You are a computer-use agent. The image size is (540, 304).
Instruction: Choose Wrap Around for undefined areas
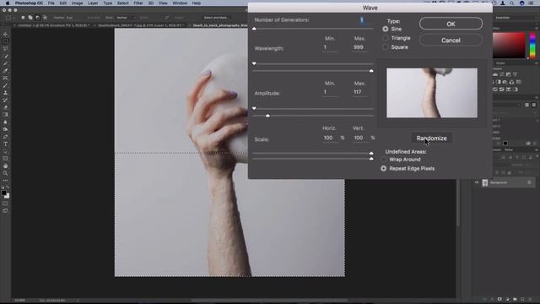pyautogui.click(x=384, y=160)
